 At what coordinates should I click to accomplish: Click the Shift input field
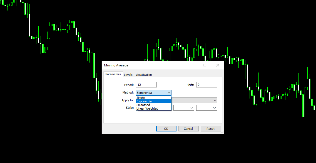pos(206,85)
